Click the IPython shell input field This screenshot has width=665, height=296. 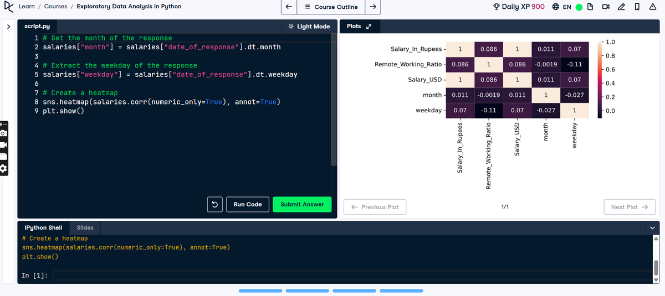pyautogui.click(x=352, y=276)
